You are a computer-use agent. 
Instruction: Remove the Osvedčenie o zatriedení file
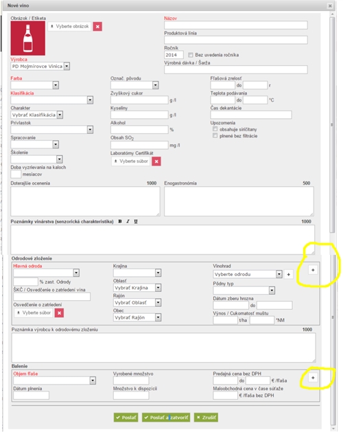tap(59, 313)
